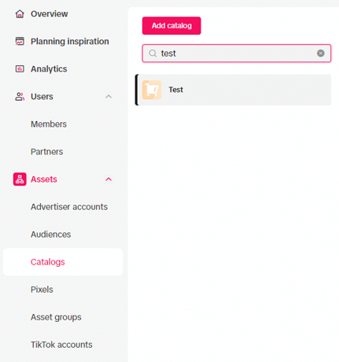Clear the search field with the X icon

coord(321,54)
